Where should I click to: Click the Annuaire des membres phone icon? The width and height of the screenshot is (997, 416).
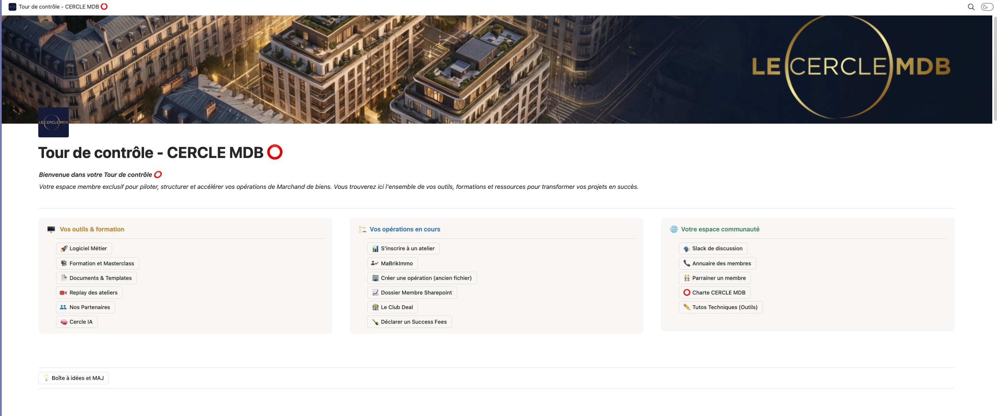686,264
